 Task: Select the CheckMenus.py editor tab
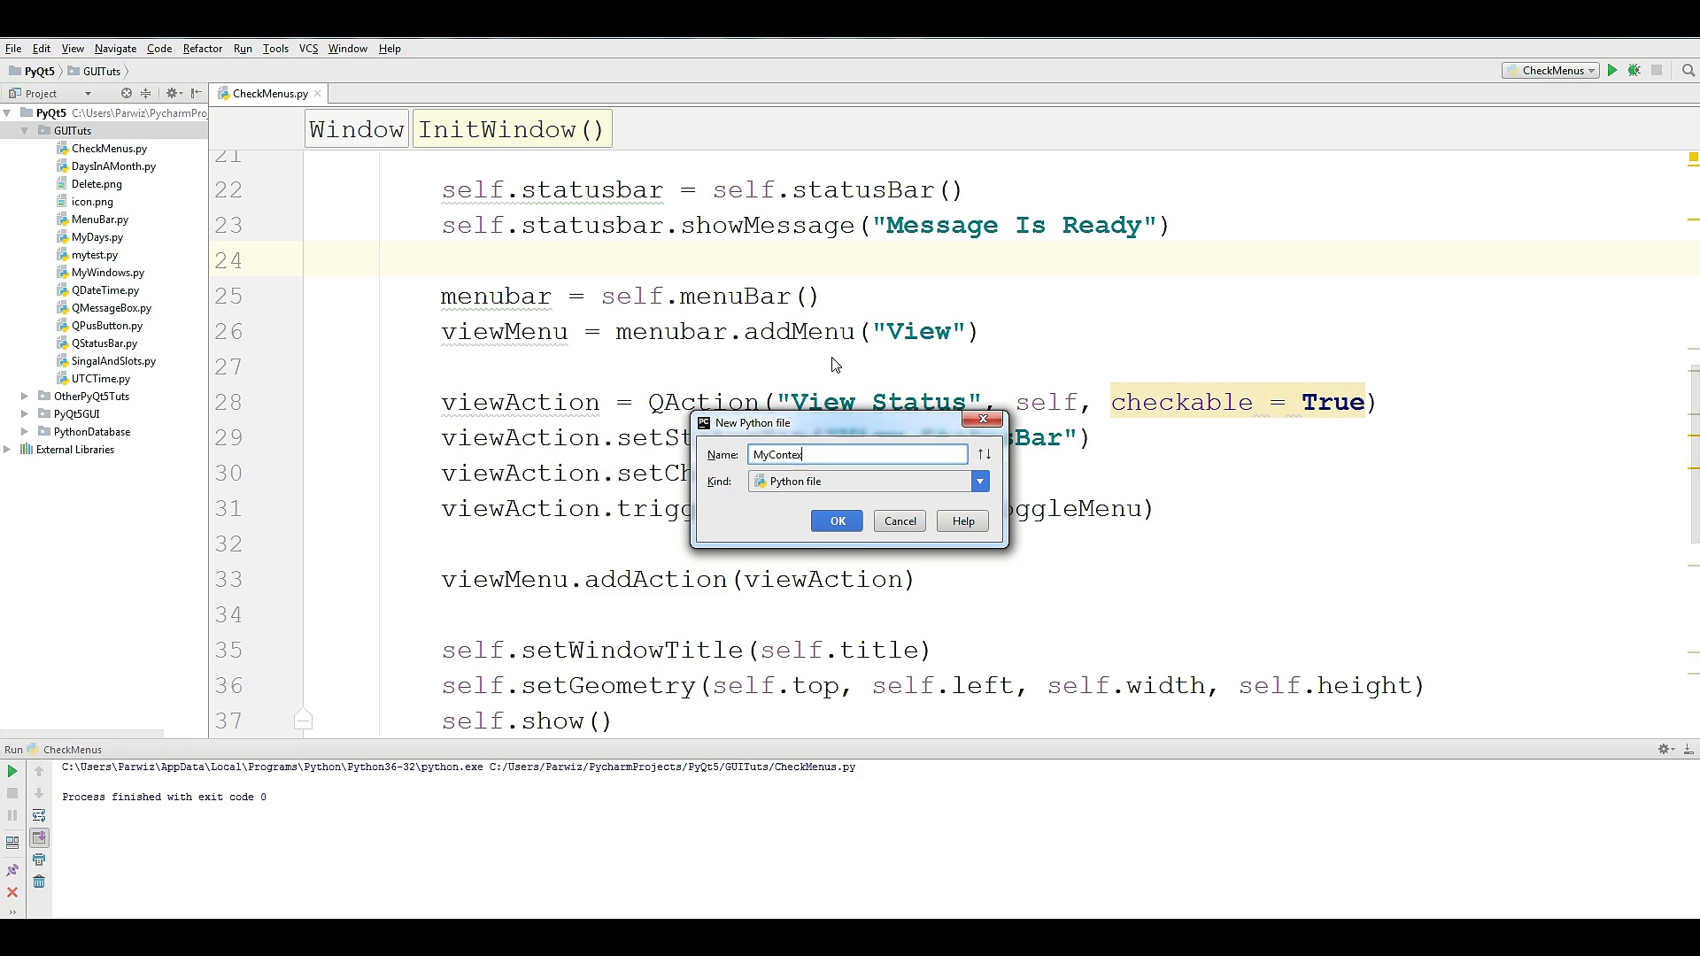coord(270,94)
